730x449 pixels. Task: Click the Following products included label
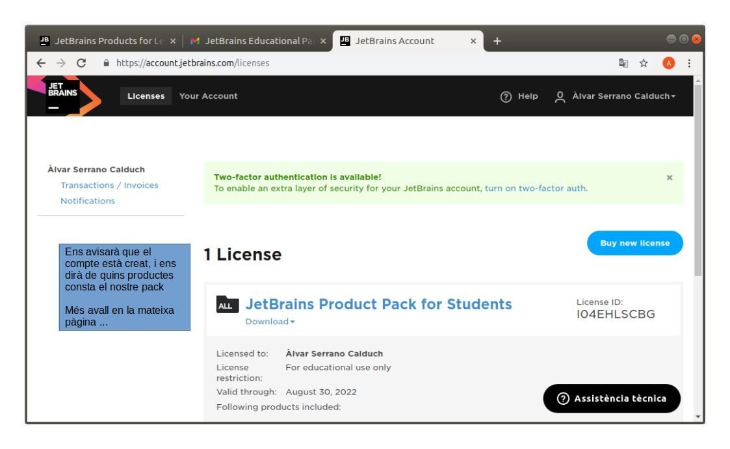pyautogui.click(x=279, y=407)
